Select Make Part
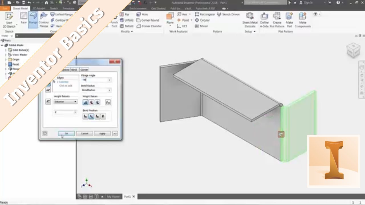Image resolution: width=365 pixels, height=205 pixels. [289, 20]
